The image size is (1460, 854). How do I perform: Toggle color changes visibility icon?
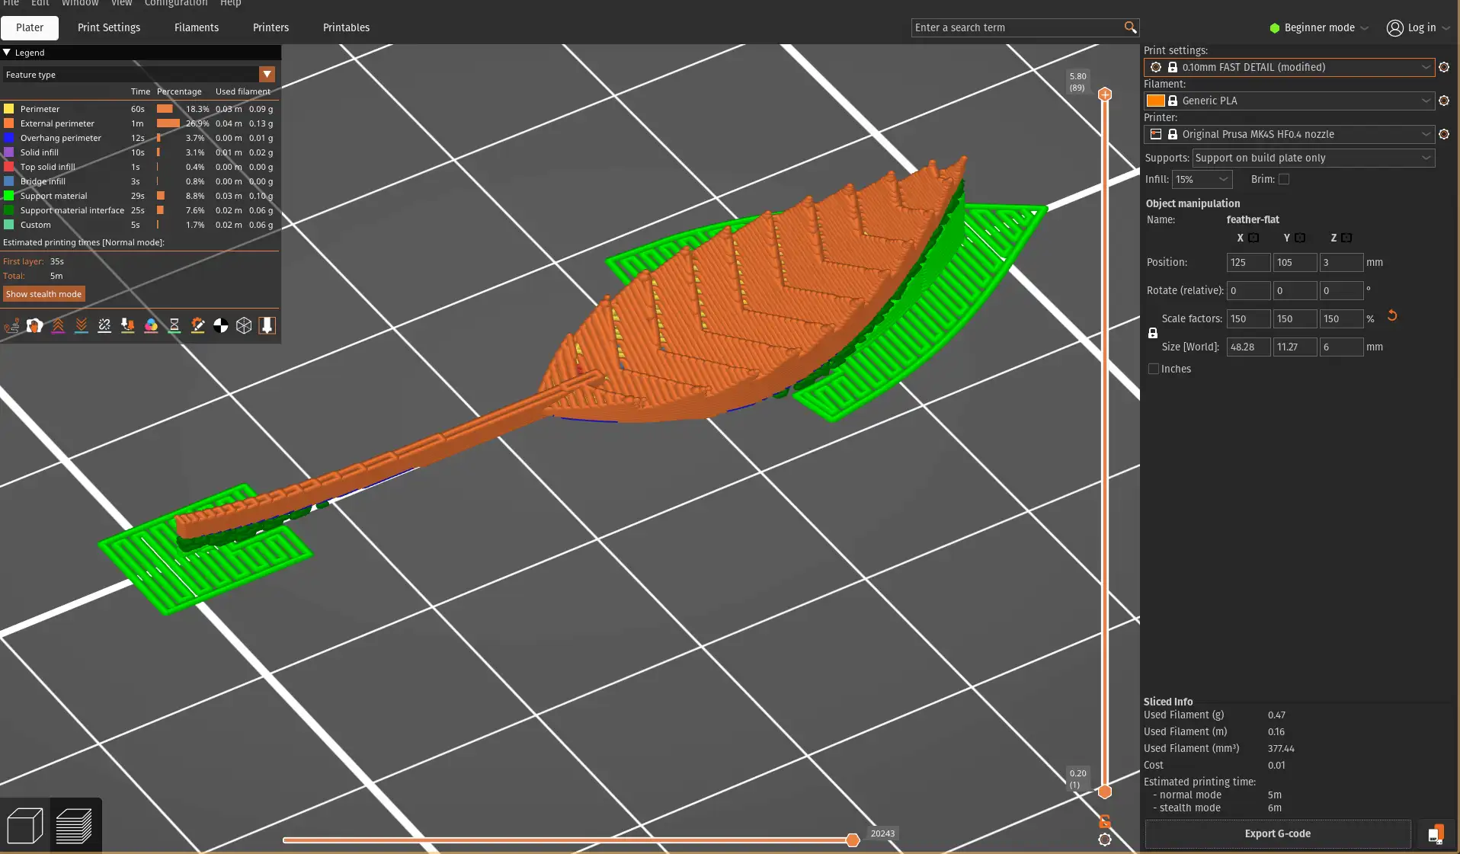coord(151,326)
